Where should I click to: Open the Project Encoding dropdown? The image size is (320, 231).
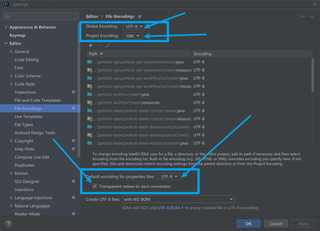(132, 36)
